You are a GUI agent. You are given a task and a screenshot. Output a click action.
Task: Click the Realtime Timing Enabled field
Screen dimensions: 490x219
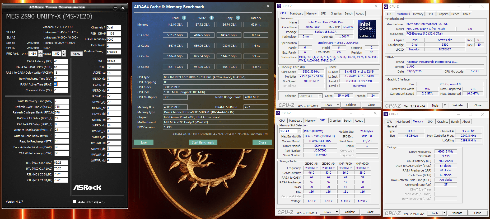tap(114, 52)
